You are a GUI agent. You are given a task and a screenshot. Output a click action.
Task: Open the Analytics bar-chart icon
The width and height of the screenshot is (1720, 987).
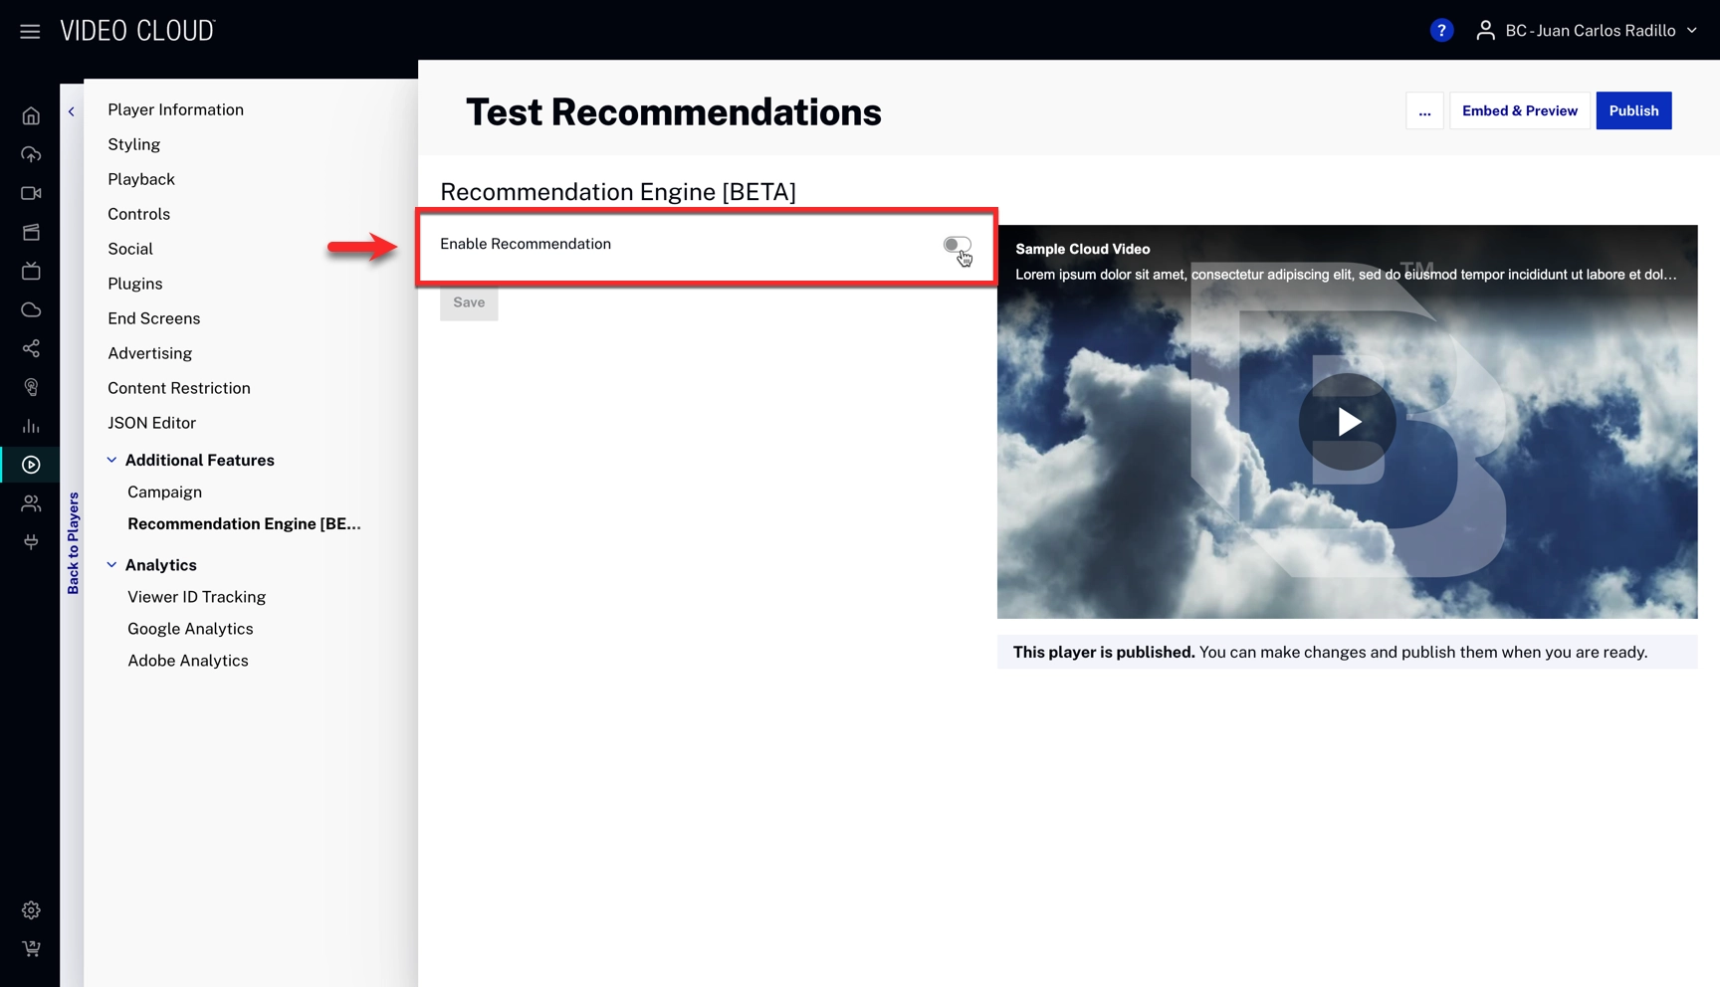pyautogui.click(x=31, y=426)
